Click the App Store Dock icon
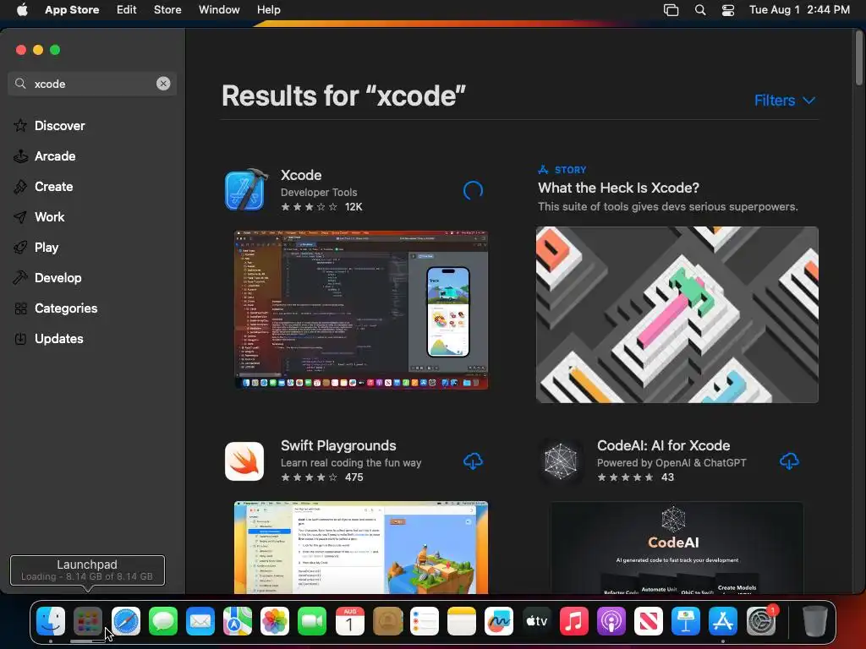The width and height of the screenshot is (866, 649). tap(723, 621)
